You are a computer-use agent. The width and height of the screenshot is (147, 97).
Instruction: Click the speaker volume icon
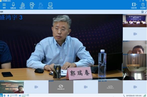[x=20, y=96]
